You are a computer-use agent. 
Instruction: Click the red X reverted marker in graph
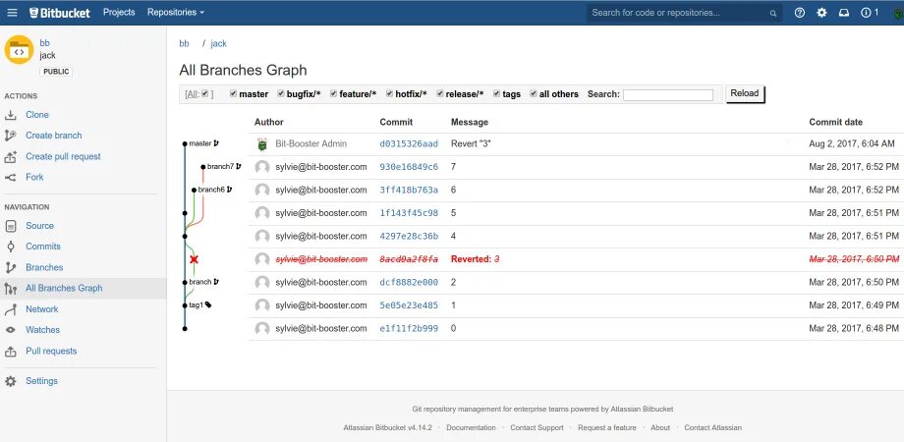(x=194, y=260)
